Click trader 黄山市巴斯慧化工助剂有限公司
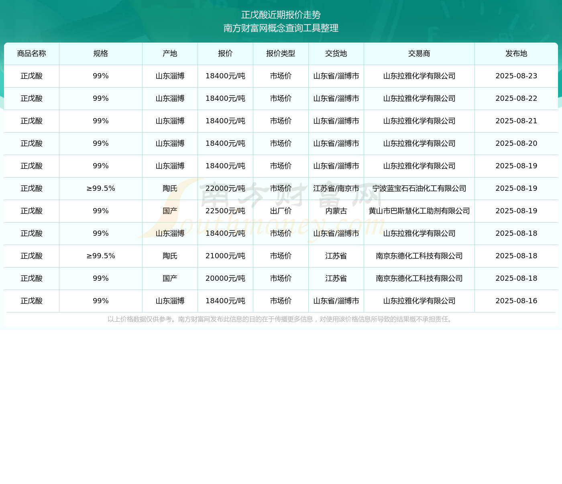This screenshot has height=484, width=562. (x=419, y=211)
